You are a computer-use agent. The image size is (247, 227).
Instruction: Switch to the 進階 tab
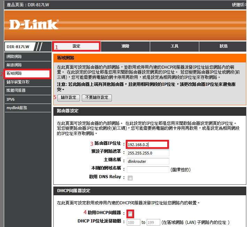[x=125, y=46]
